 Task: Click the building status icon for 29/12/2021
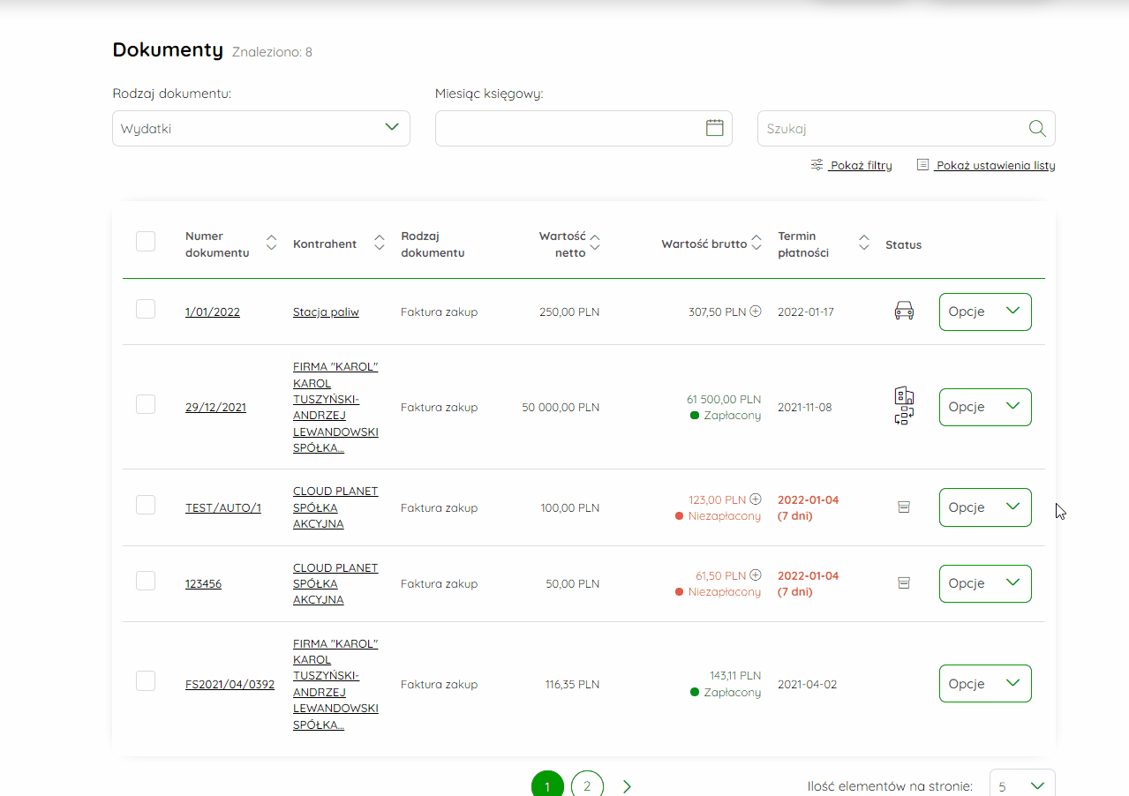pos(904,395)
